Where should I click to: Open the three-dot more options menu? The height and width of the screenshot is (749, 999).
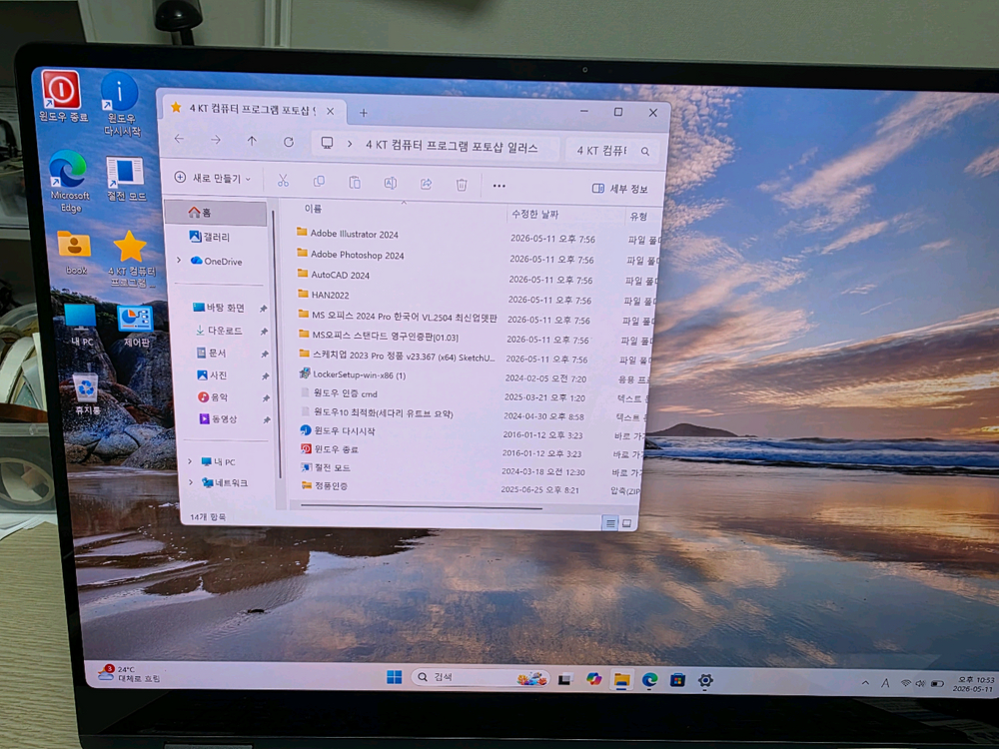click(499, 186)
